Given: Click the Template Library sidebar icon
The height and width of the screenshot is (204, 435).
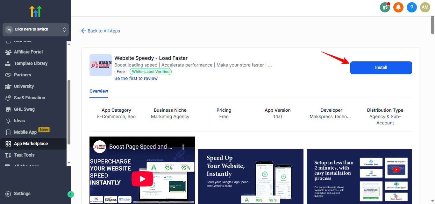Looking at the screenshot, I should pyautogui.click(x=8, y=63).
